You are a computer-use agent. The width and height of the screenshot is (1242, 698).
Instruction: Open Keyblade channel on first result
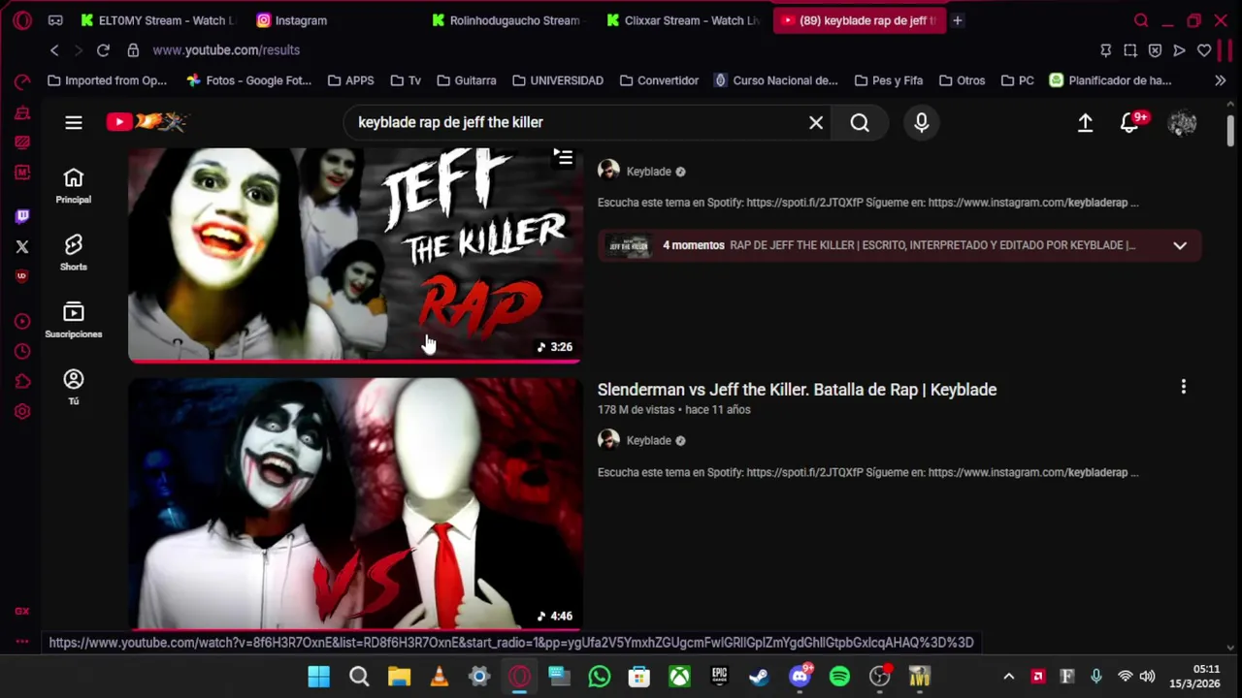648,172
